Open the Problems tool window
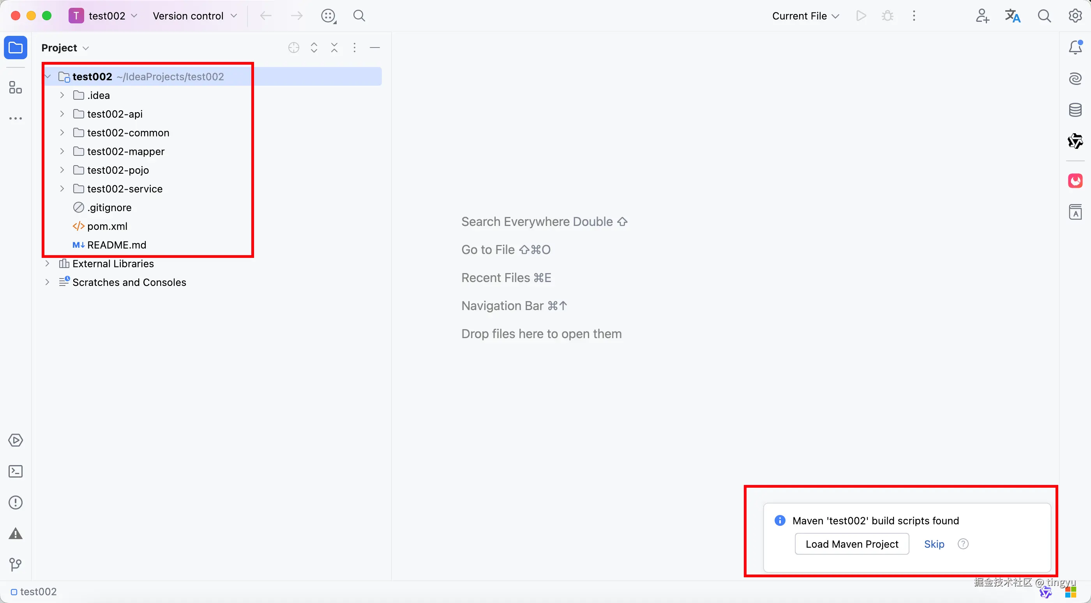The height and width of the screenshot is (603, 1091). [15, 503]
